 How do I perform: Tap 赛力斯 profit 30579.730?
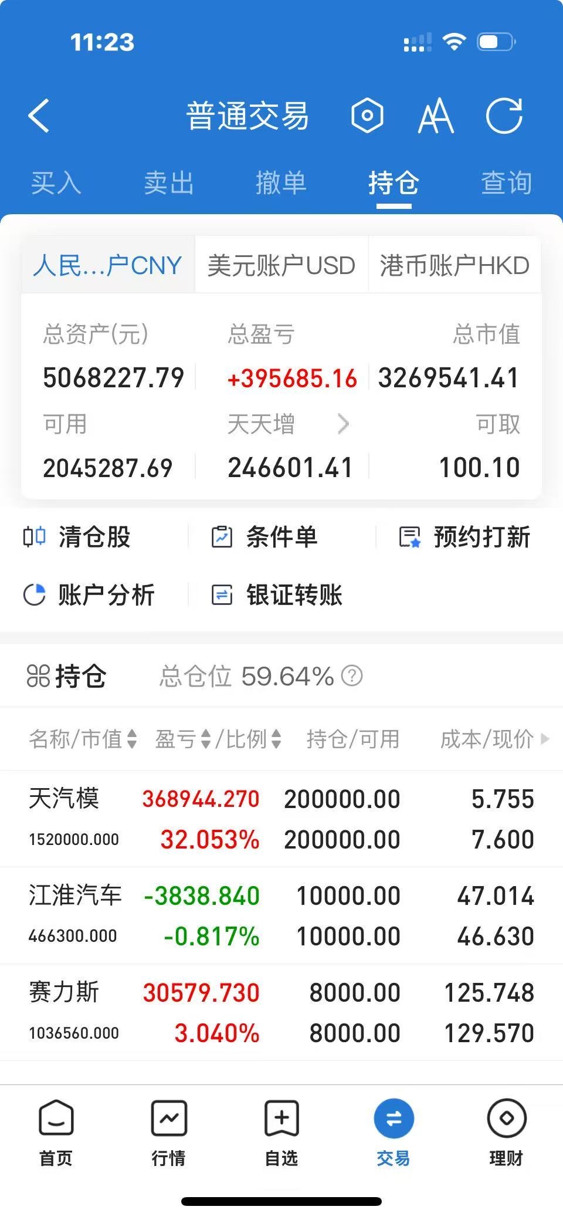coord(201,992)
